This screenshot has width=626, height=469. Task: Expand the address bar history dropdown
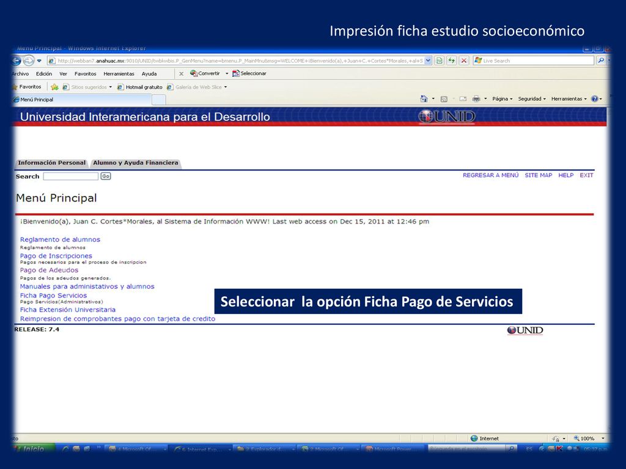(x=428, y=60)
